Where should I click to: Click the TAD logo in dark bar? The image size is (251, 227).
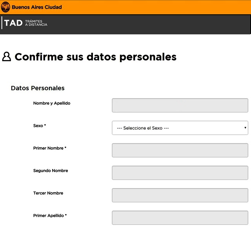(13, 23)
